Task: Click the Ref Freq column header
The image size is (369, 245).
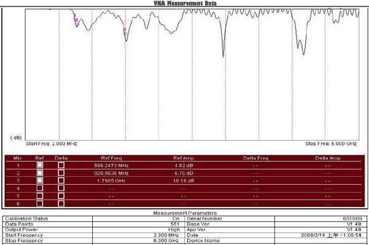Action: (x=111, y=158)
